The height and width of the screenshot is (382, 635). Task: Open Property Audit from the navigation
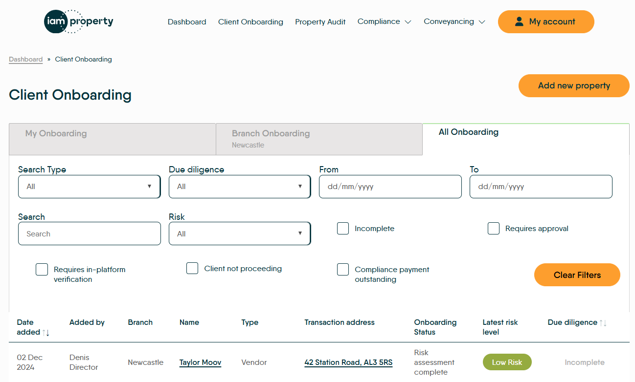click(x=320, y=22)
